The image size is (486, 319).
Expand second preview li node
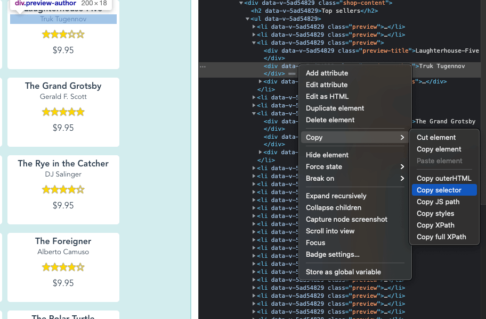[254, 35]
